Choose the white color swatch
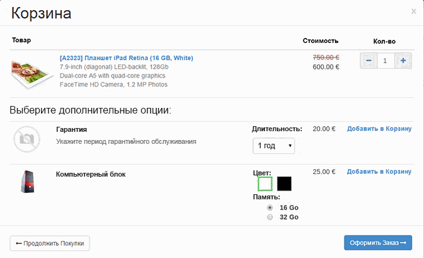Image resolution: width=424 pixels, height=258 pixels. click(265, 184)
